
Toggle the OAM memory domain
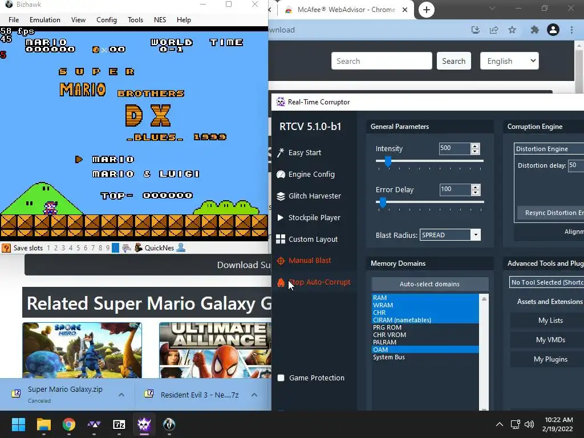425,350
